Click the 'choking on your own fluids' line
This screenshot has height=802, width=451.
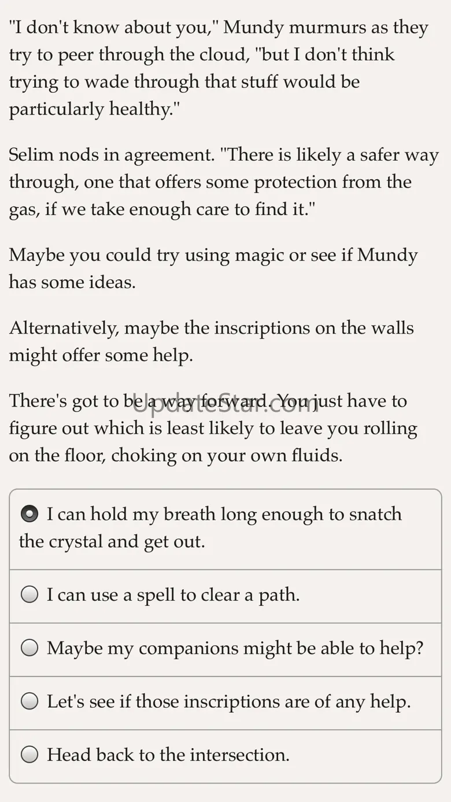click(176, 456)
